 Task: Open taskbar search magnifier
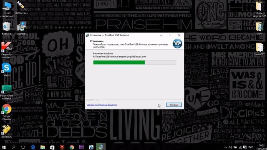13,147
